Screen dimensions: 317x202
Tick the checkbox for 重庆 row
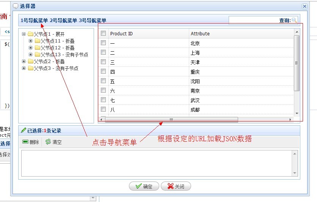pyautogui.click(x=103, y=72)
